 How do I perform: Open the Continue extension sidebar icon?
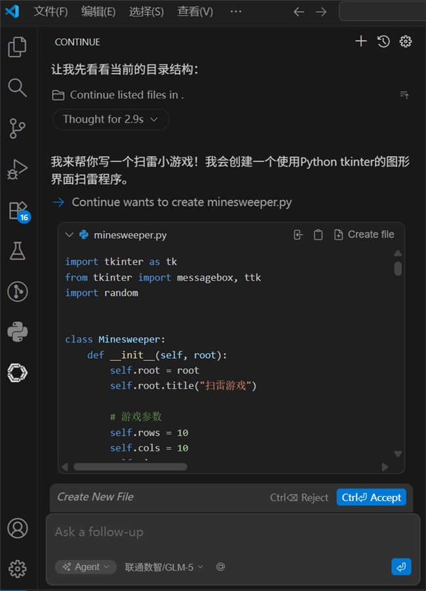pos(18,373)
